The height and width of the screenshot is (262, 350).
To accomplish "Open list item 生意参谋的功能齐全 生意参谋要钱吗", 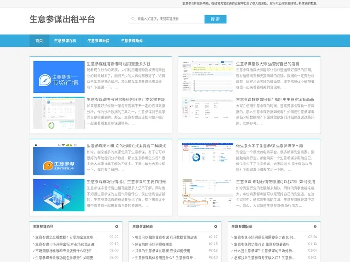I will click(262, 244).
